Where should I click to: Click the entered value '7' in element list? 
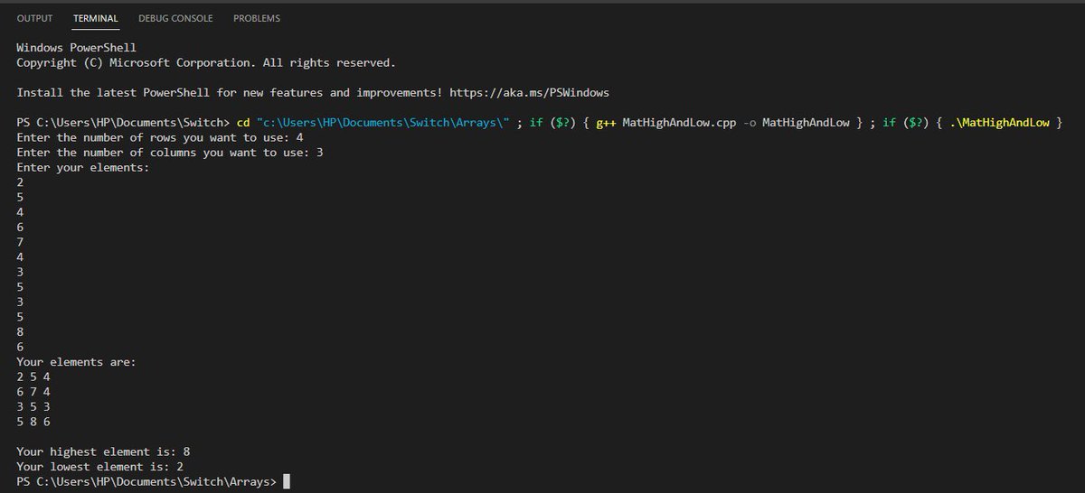tap(20, 243)
